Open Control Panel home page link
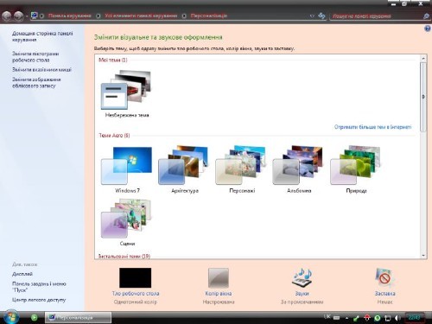 point(42,36)
